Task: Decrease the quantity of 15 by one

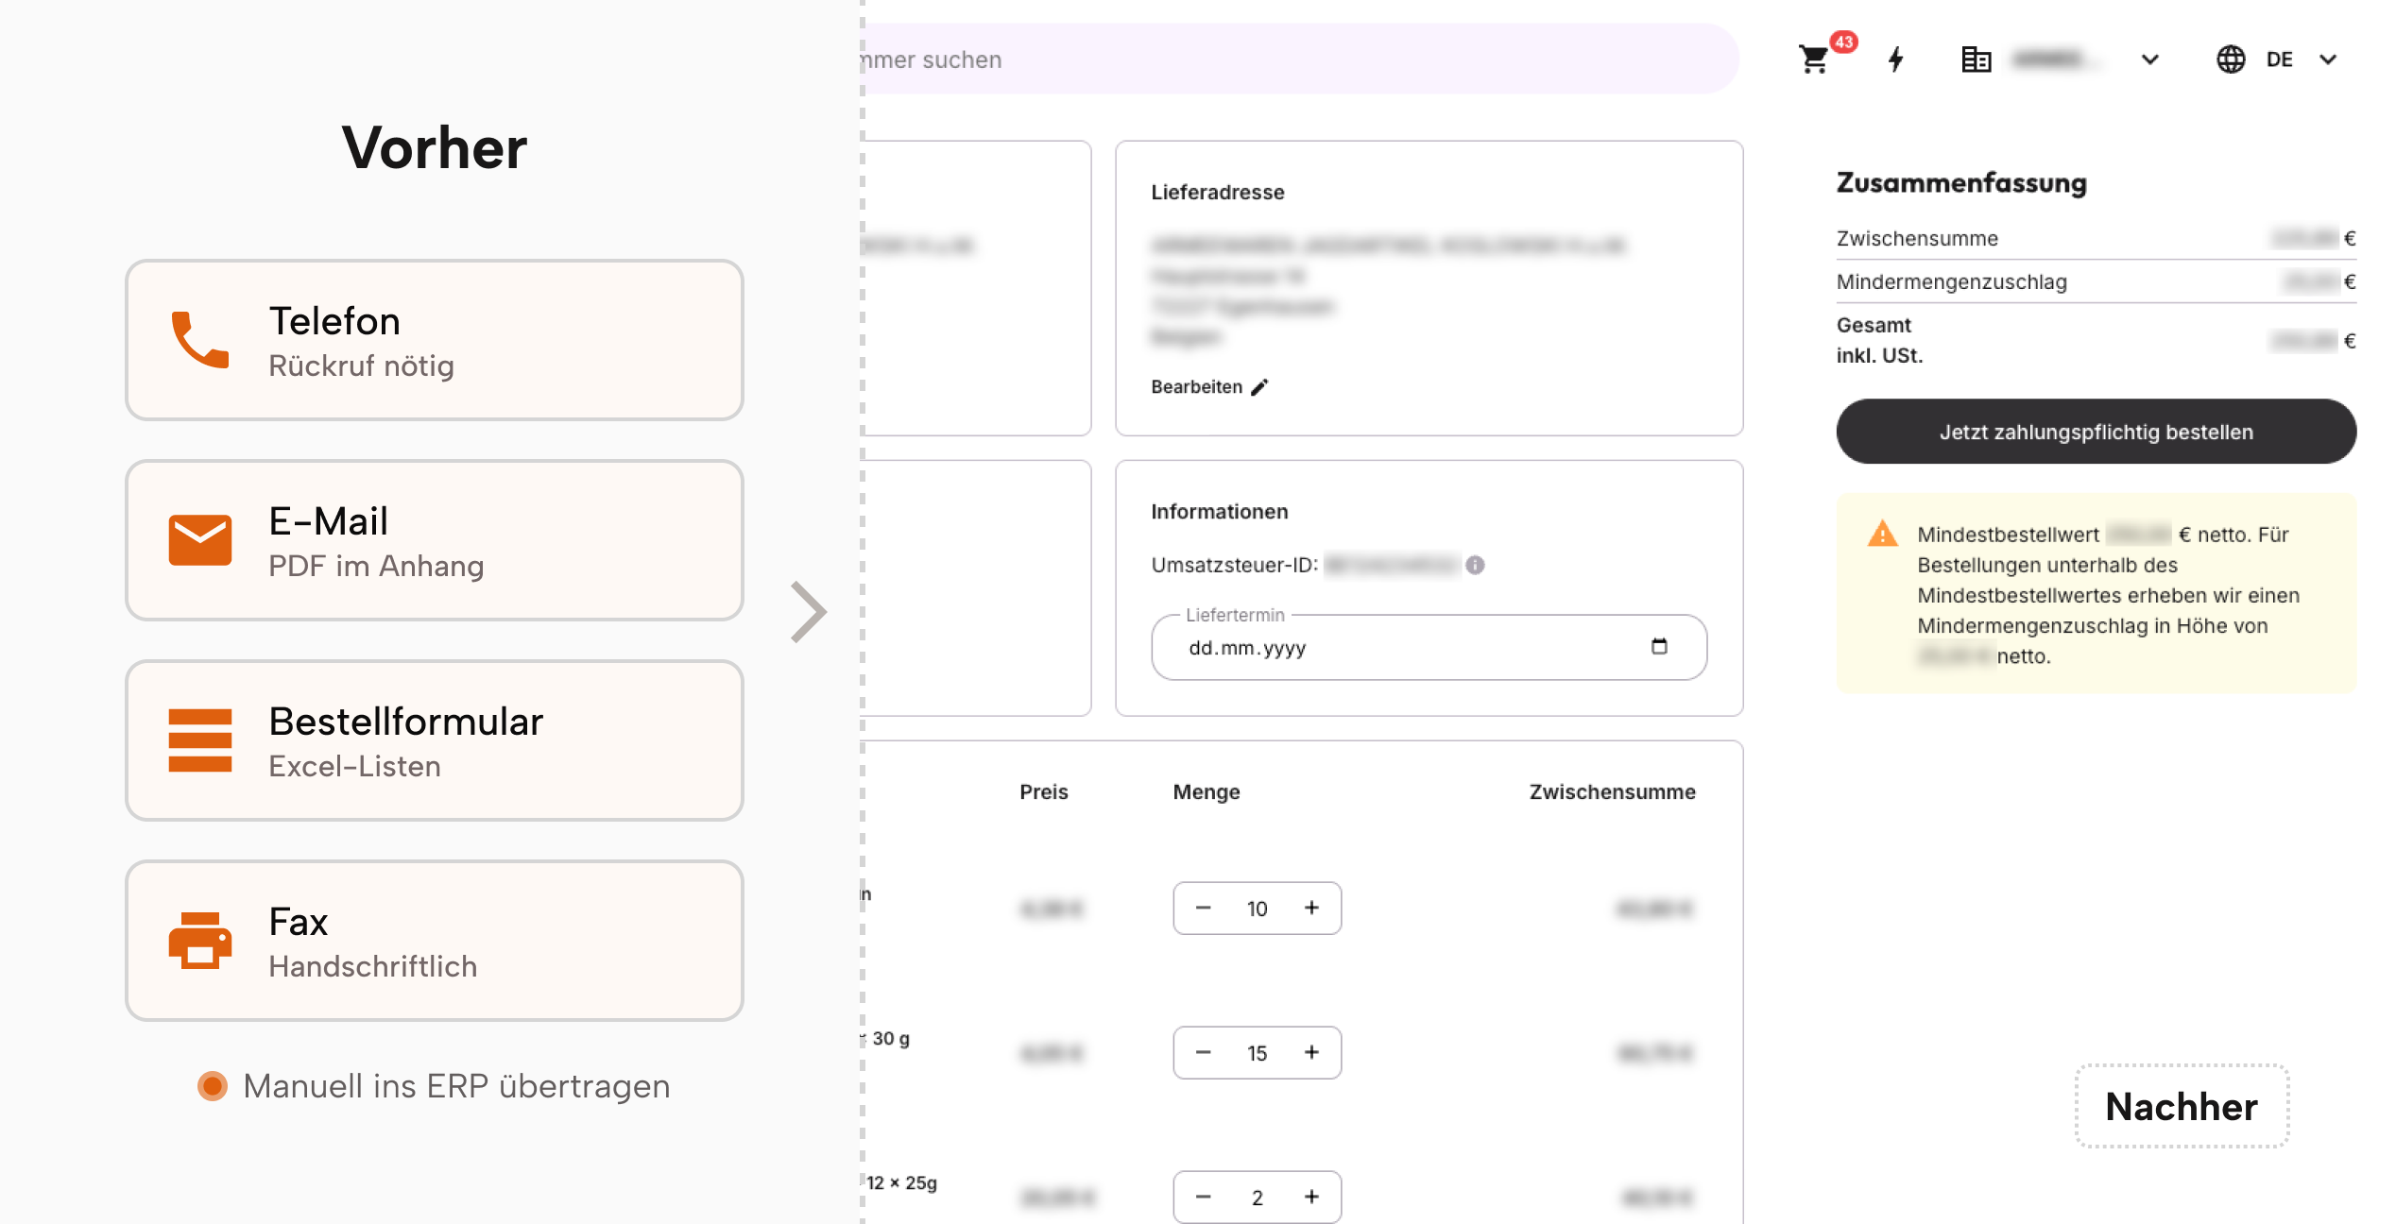Action: (1203, 1052)
